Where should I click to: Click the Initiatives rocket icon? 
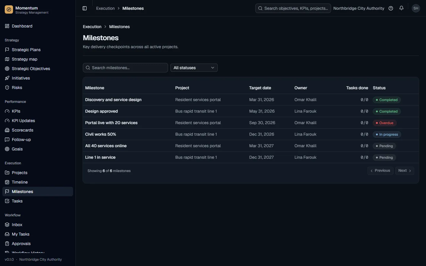point(7,78)
